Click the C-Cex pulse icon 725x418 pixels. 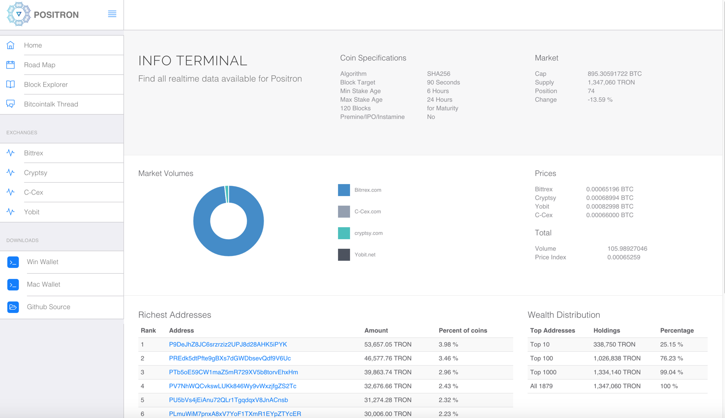click(11, 192)
